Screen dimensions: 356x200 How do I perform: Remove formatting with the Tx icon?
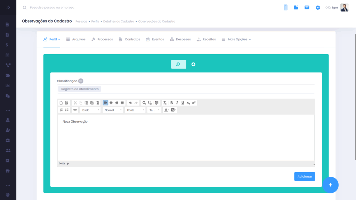tap(165, 103)
